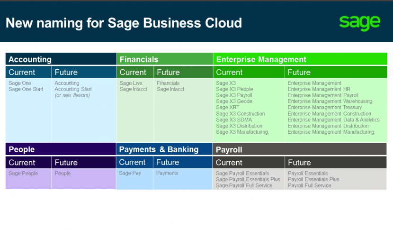Click the 'Accounting Start' entry
Screen dimensions: 393x230
[x=73, y=89]
